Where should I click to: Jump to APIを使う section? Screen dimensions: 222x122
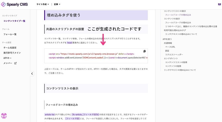pos(167,39)
